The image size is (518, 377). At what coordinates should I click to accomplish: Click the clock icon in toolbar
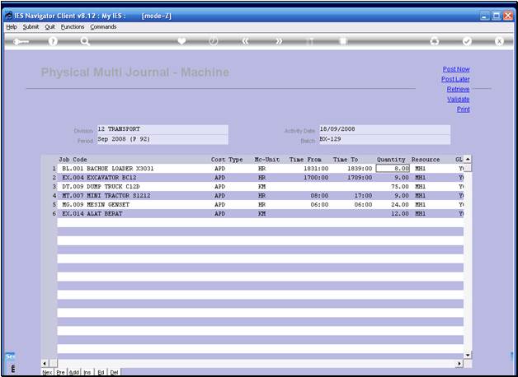[x=214, y=41]
